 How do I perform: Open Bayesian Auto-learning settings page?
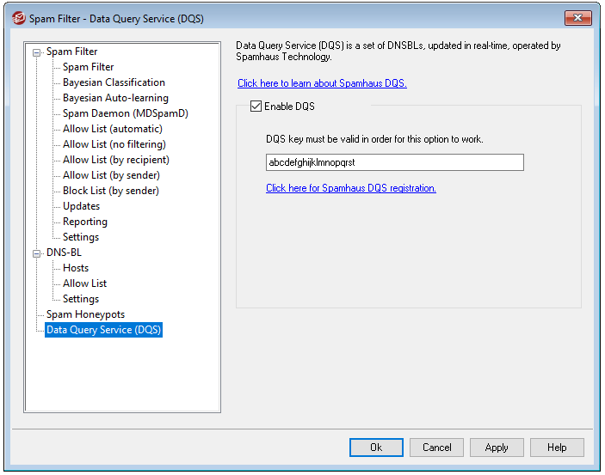coord(115,98)
